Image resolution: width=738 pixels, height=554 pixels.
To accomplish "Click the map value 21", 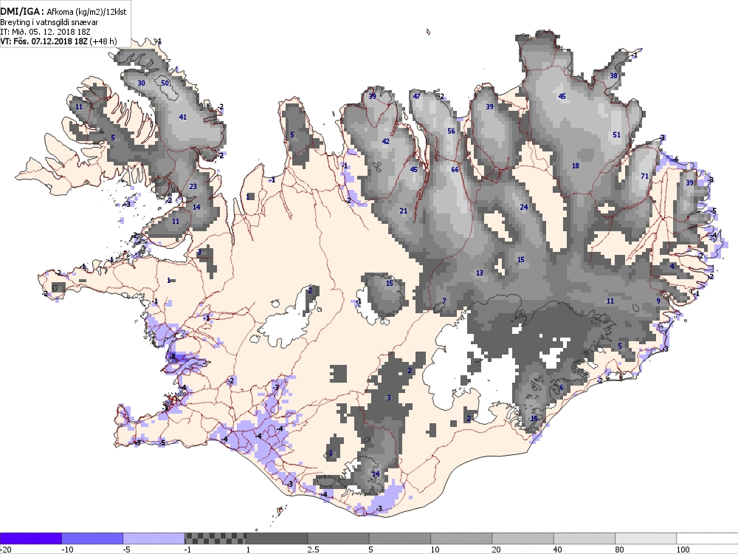I will [x=404, y=211].
